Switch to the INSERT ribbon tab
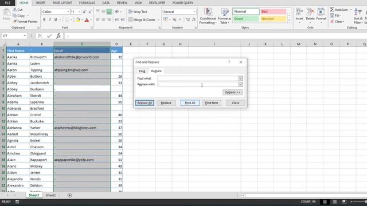Viewport: 367px width, 206px height. (41, 3)
